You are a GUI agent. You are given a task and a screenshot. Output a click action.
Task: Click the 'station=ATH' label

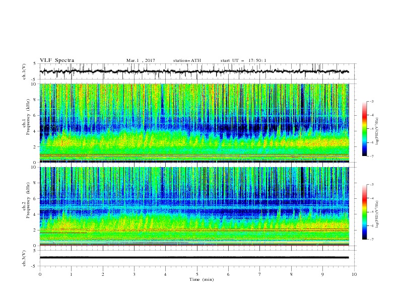point(187,60)
